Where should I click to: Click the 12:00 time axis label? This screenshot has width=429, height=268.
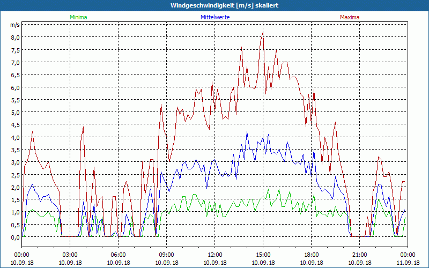click(215, 255)
